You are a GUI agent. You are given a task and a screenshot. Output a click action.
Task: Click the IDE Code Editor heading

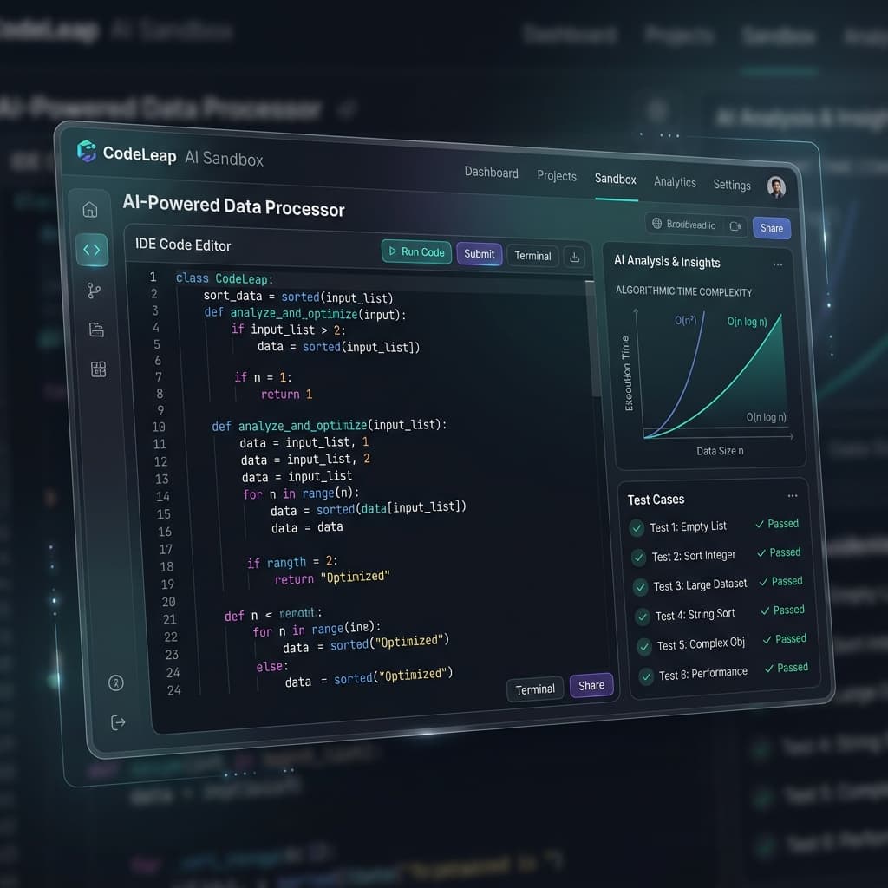tap(183, 245)
